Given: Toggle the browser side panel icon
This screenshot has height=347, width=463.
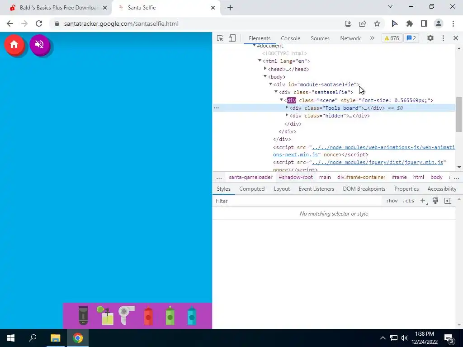Looking at the screenshot, I should (x=424, y=23).
